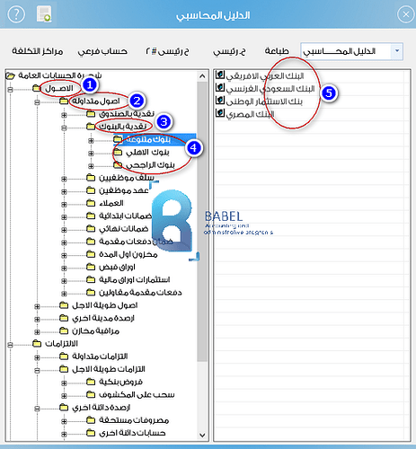Select البنك السعودي الفرنسي in the list
This screenshot has height=449, width=416.
pos(270,89)
